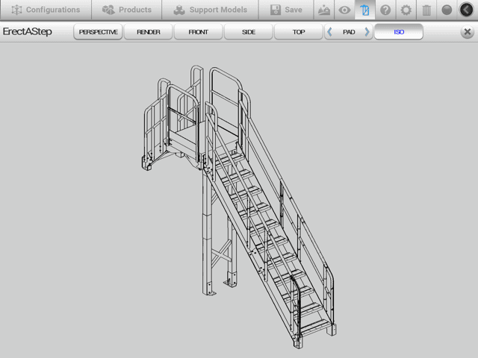Open the Configurations menu
The image size is (478, 358).
pos(46,10)
